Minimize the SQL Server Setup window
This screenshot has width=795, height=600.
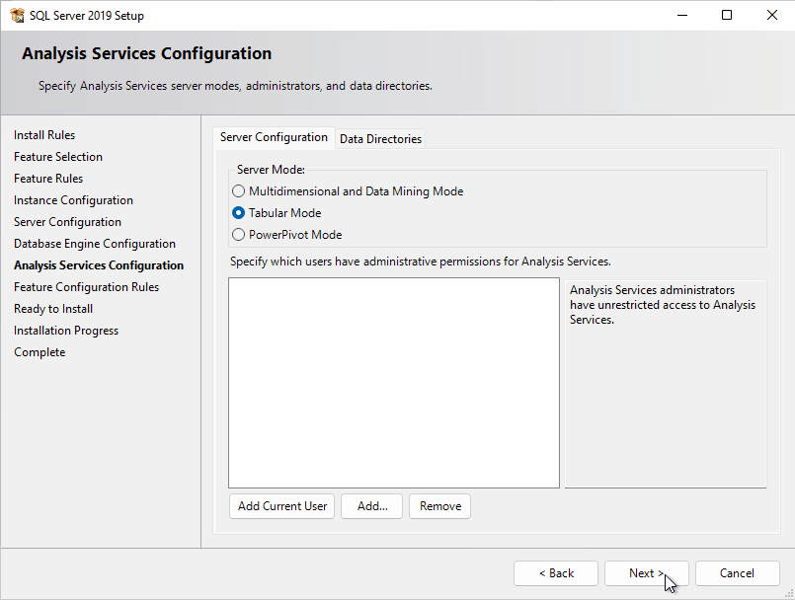(682, 15)
